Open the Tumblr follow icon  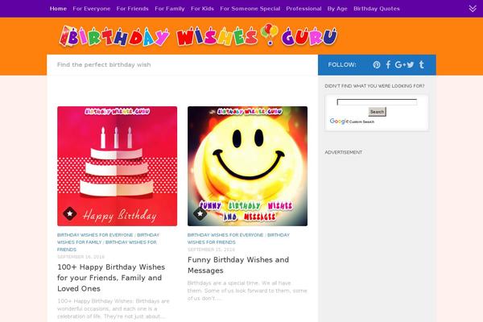pyautogui.click(x=421, y=64)
